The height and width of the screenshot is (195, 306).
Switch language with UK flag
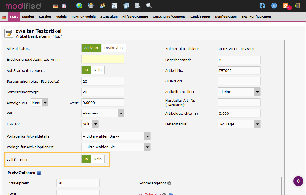64,6
